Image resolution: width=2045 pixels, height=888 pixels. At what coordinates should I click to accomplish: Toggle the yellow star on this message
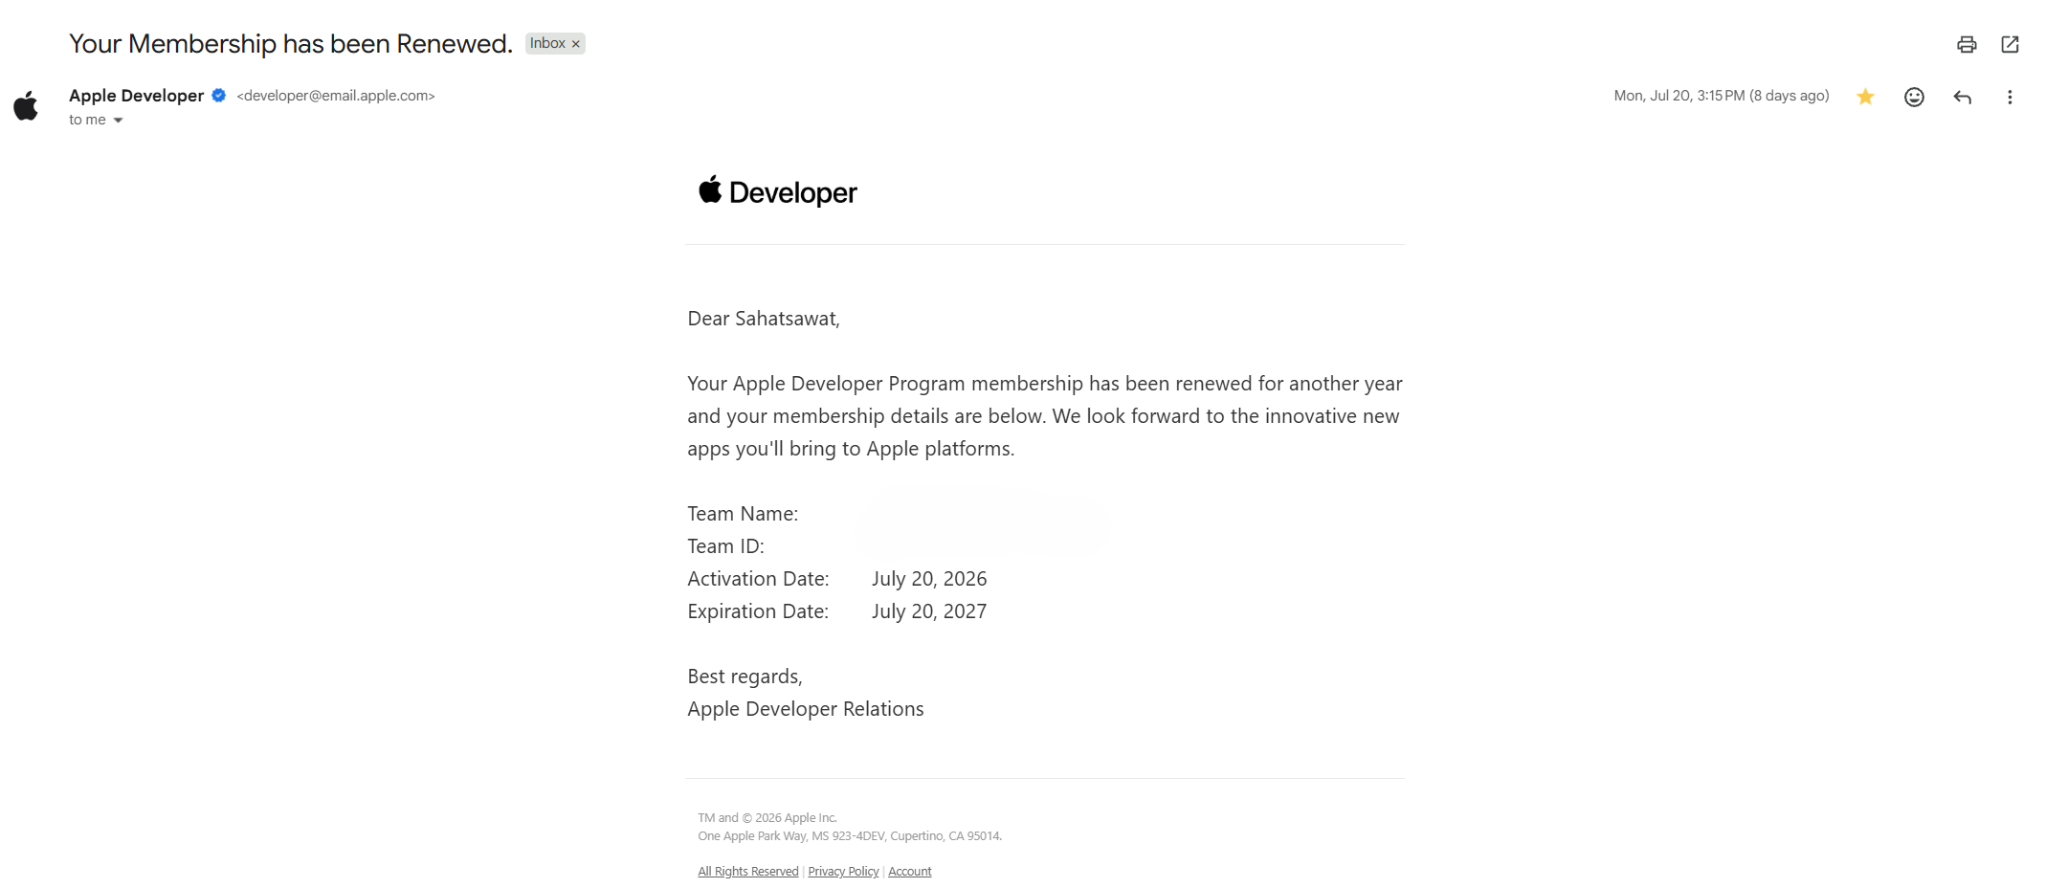coord(1865,97)
